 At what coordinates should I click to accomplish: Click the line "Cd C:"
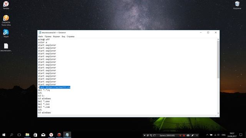tap(41, 96)
